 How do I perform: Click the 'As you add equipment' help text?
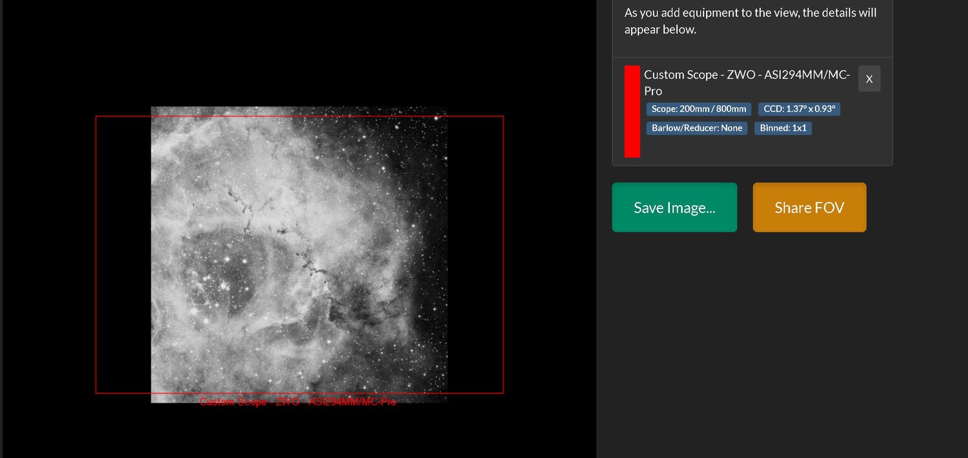(x=751, y=21)
